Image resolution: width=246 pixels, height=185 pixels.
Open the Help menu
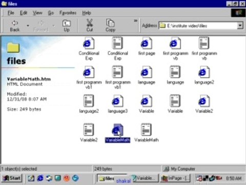pos(87,13)
